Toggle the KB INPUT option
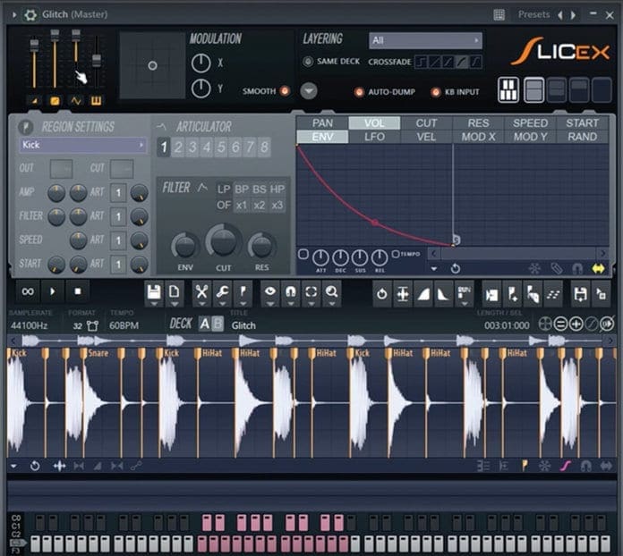Screen dimensions: 623x556 (435, 92)
